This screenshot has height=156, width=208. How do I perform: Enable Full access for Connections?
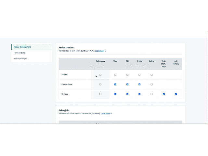tap(100, 84)
